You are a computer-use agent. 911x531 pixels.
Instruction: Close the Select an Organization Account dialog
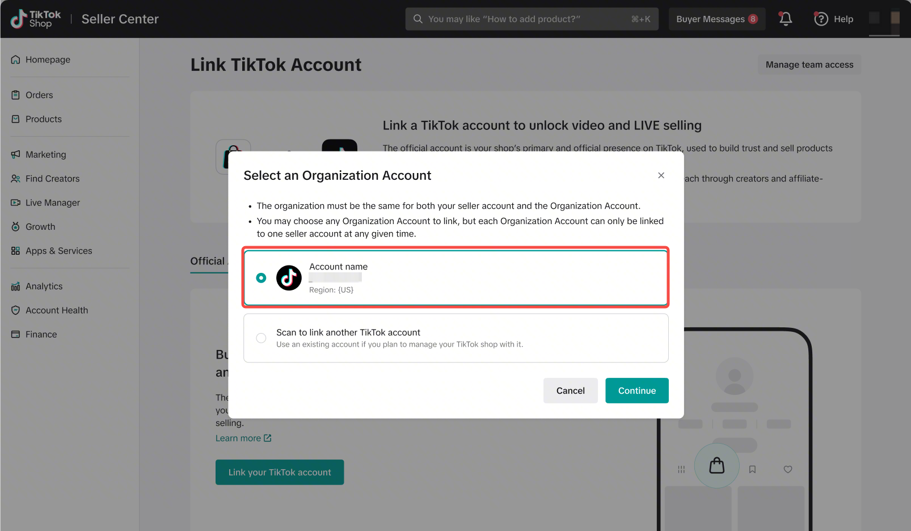coord(661,175)
